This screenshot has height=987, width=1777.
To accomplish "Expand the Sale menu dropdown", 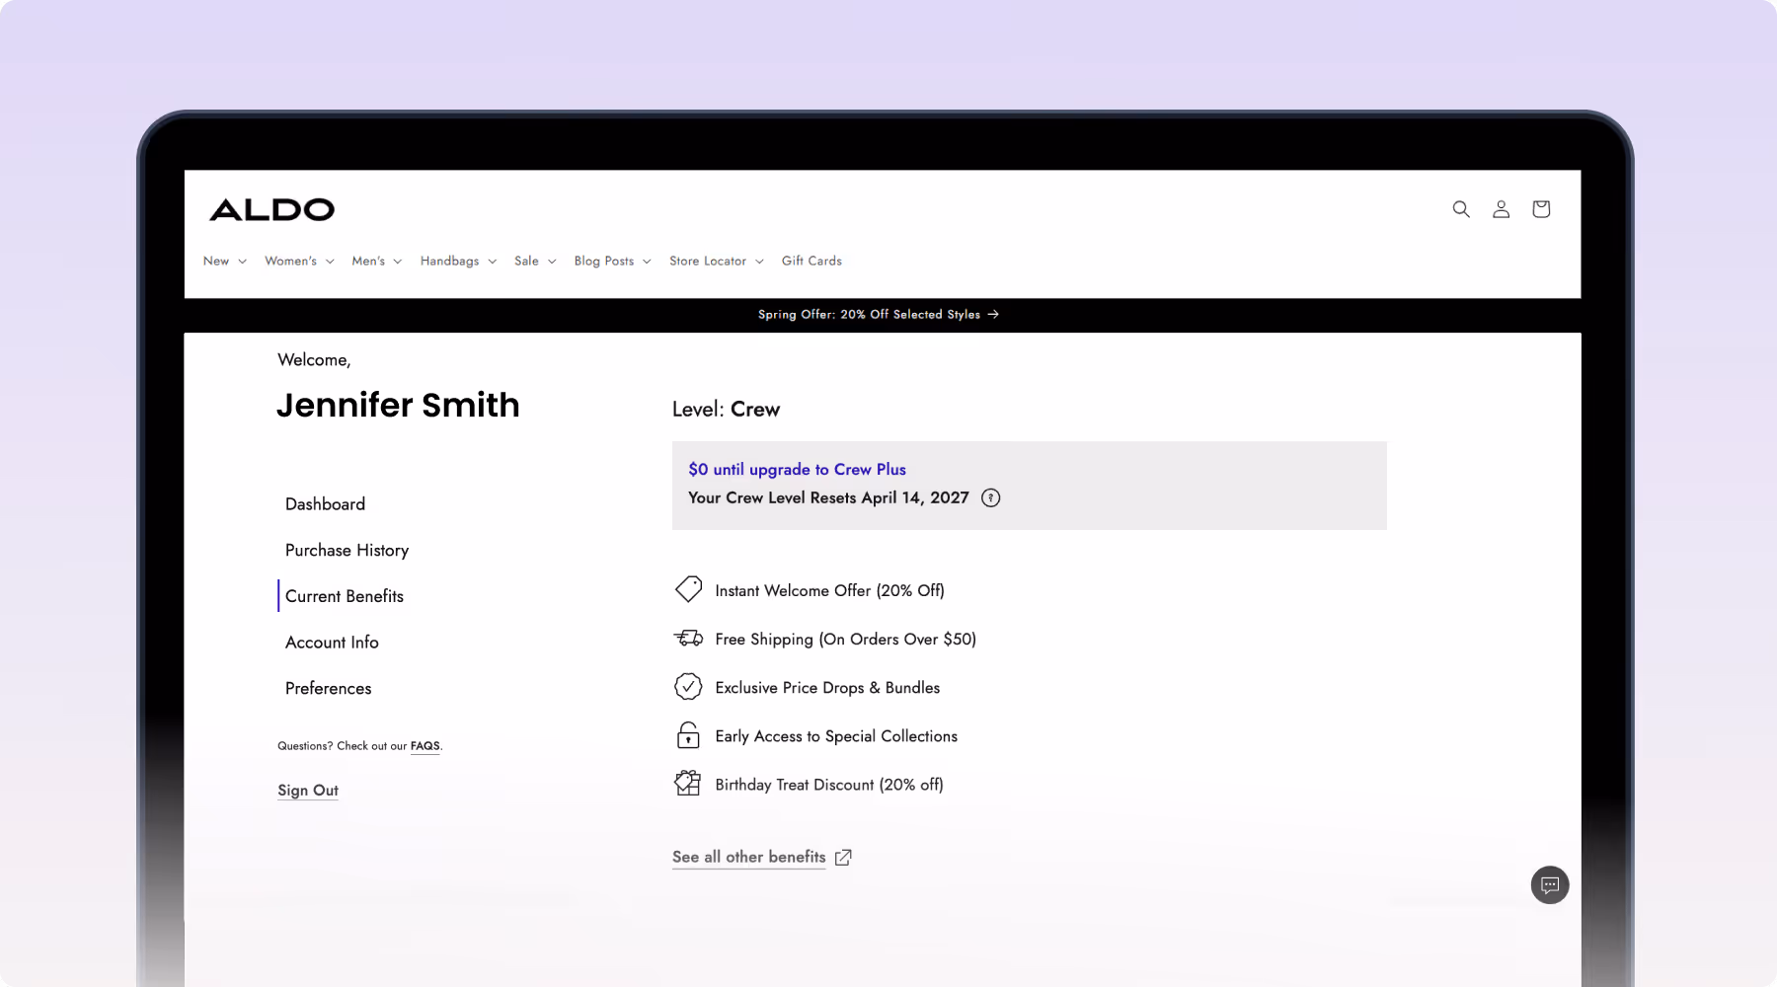I will coord(535,262).
